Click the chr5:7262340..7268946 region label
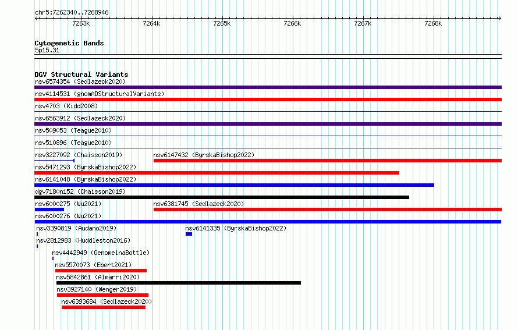 [72, 12]
